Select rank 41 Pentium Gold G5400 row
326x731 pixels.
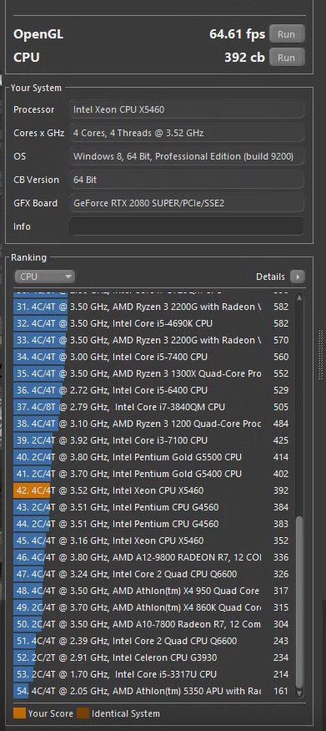152,475
